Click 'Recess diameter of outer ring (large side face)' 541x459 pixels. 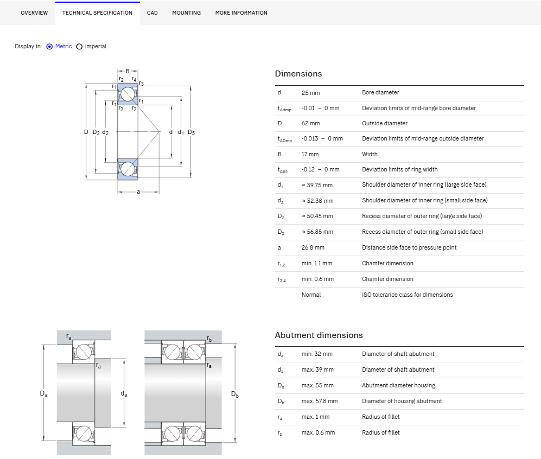pos(422,216)
